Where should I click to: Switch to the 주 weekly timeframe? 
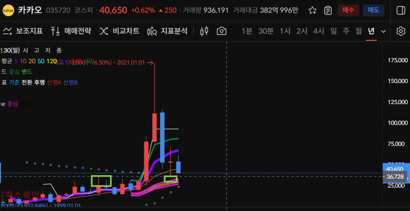[x=346, y=31]
